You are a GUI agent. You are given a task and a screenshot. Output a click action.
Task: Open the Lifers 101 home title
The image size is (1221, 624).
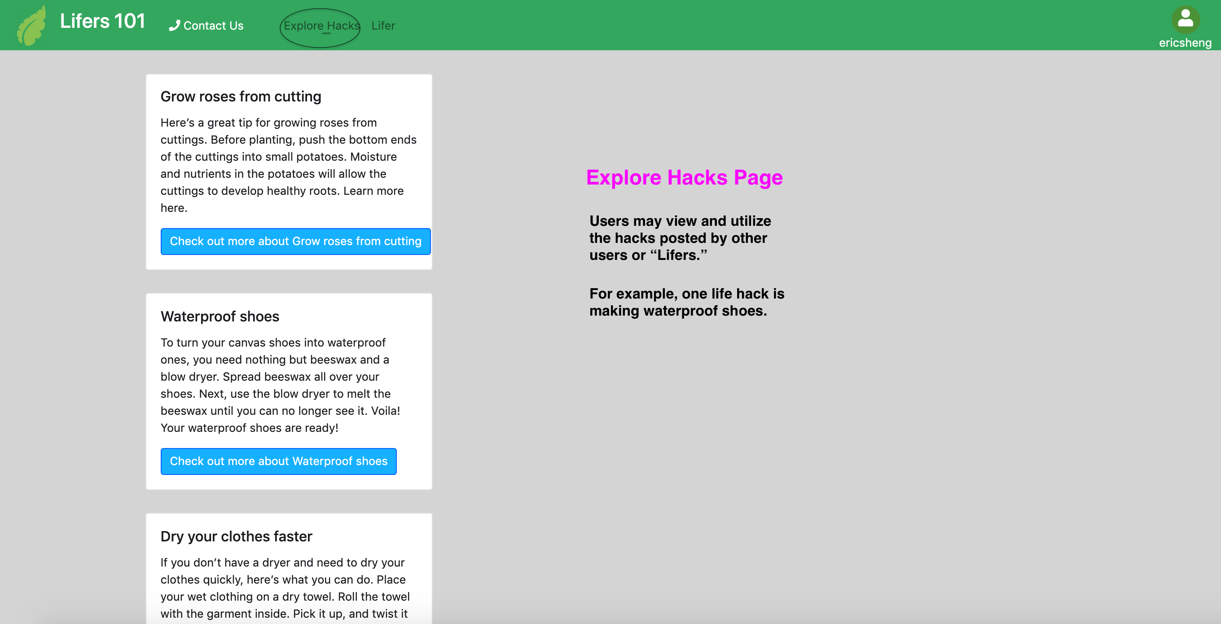102,22
